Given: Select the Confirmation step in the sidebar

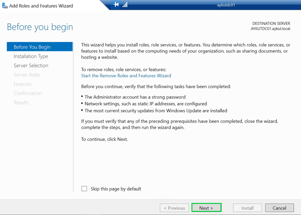Looking at the screenshot, I should pos(28,93).
